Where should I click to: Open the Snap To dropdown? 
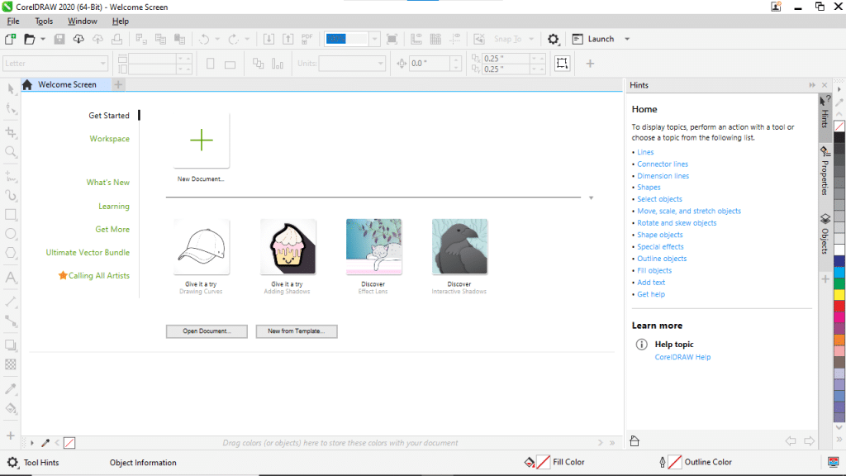(x=531, y=39)
